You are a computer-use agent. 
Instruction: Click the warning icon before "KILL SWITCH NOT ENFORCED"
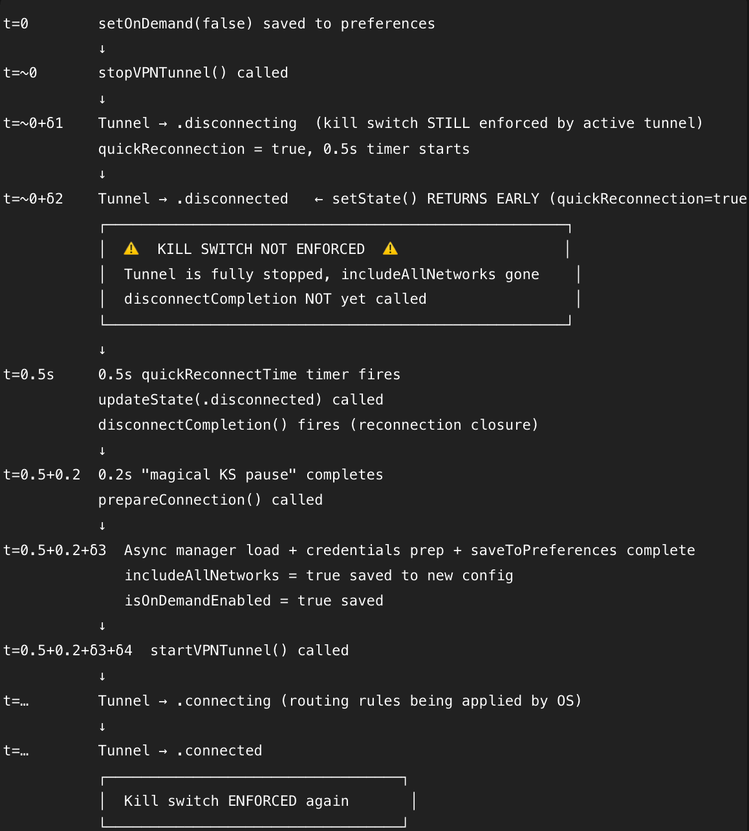[131, 249]
